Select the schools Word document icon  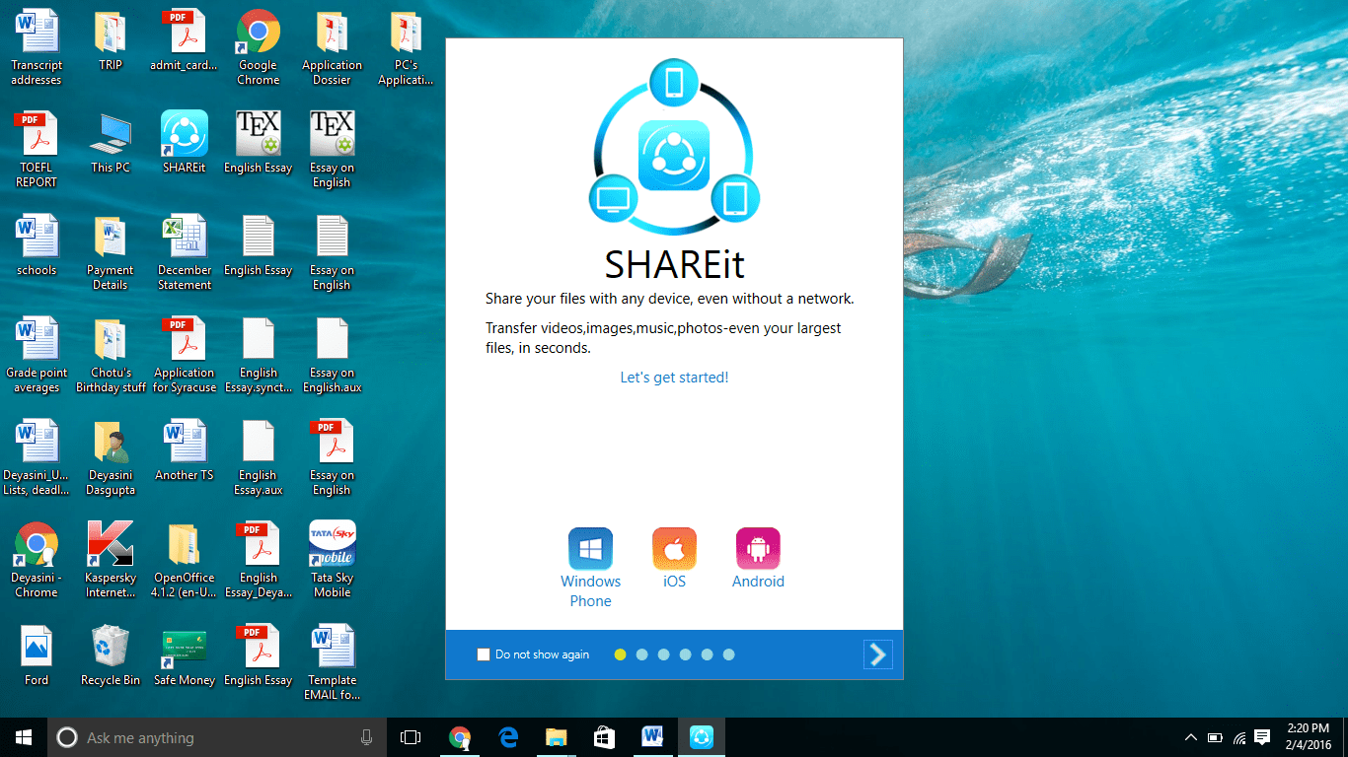click(37, 237)
